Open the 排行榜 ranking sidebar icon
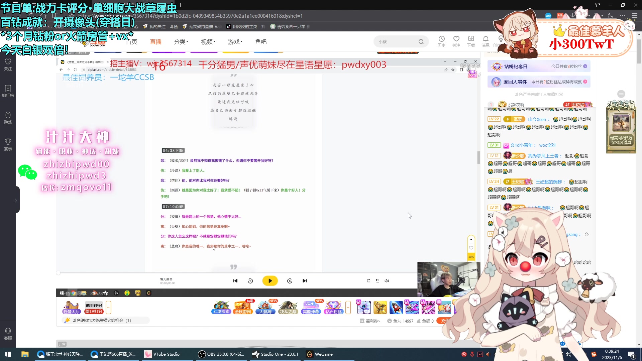Image resolution: width=642 pixels, height=361 pixels. 8,91
